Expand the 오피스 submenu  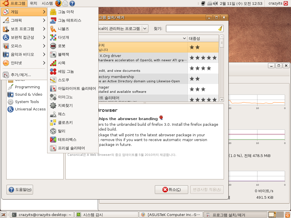pyautogui.click(x=24, y=46)
